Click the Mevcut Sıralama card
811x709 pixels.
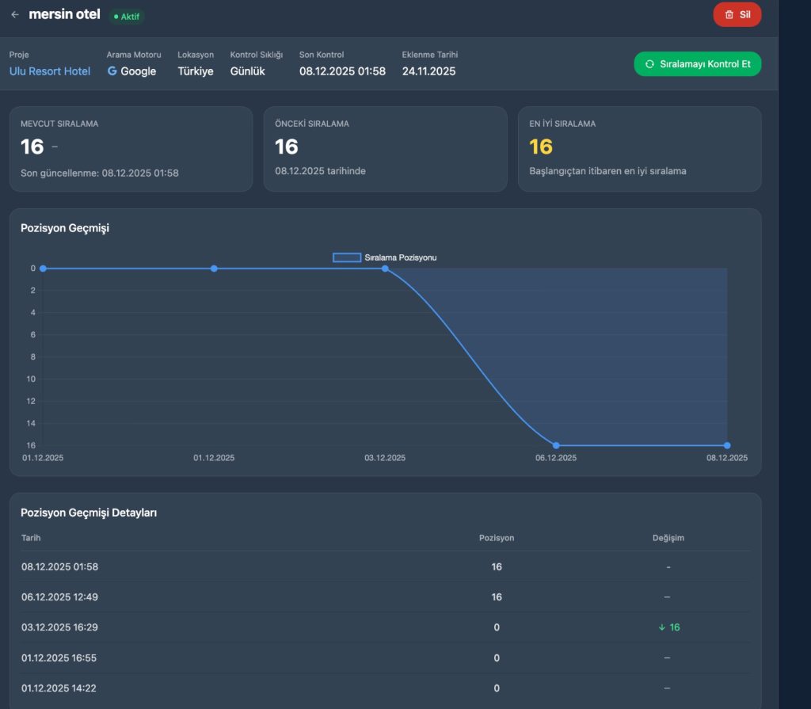tap(131, 149)
